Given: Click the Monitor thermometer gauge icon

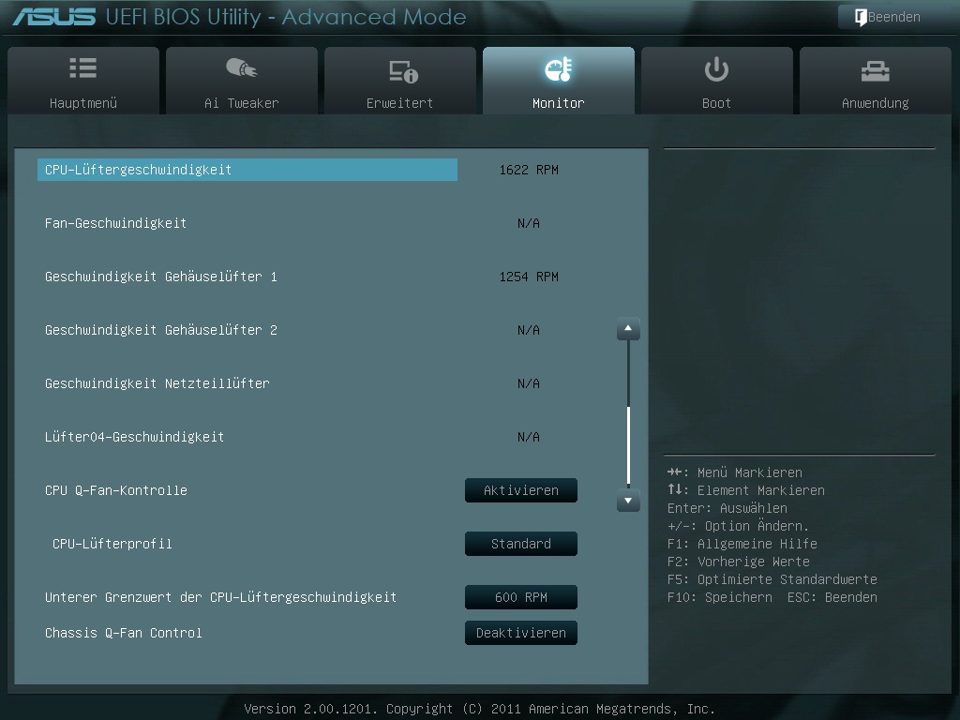Looking at the screenshot, I should (559, 69).
